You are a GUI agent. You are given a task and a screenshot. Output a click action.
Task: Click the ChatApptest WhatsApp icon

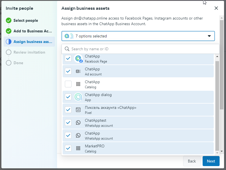(78, 123)
